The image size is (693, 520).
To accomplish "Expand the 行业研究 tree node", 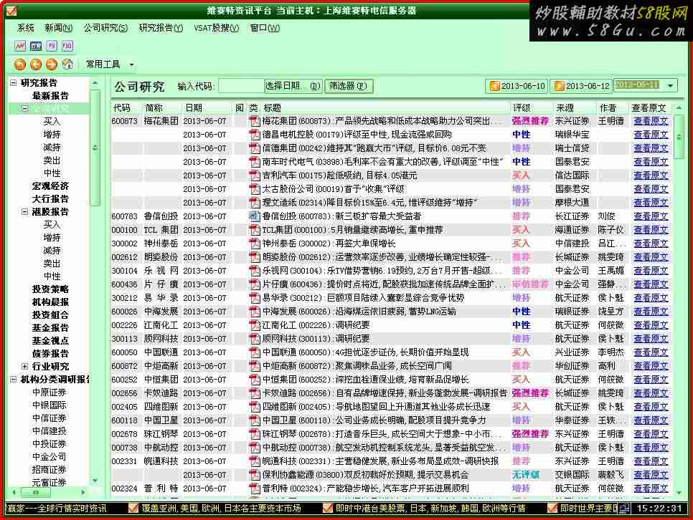I will (24, 367).
